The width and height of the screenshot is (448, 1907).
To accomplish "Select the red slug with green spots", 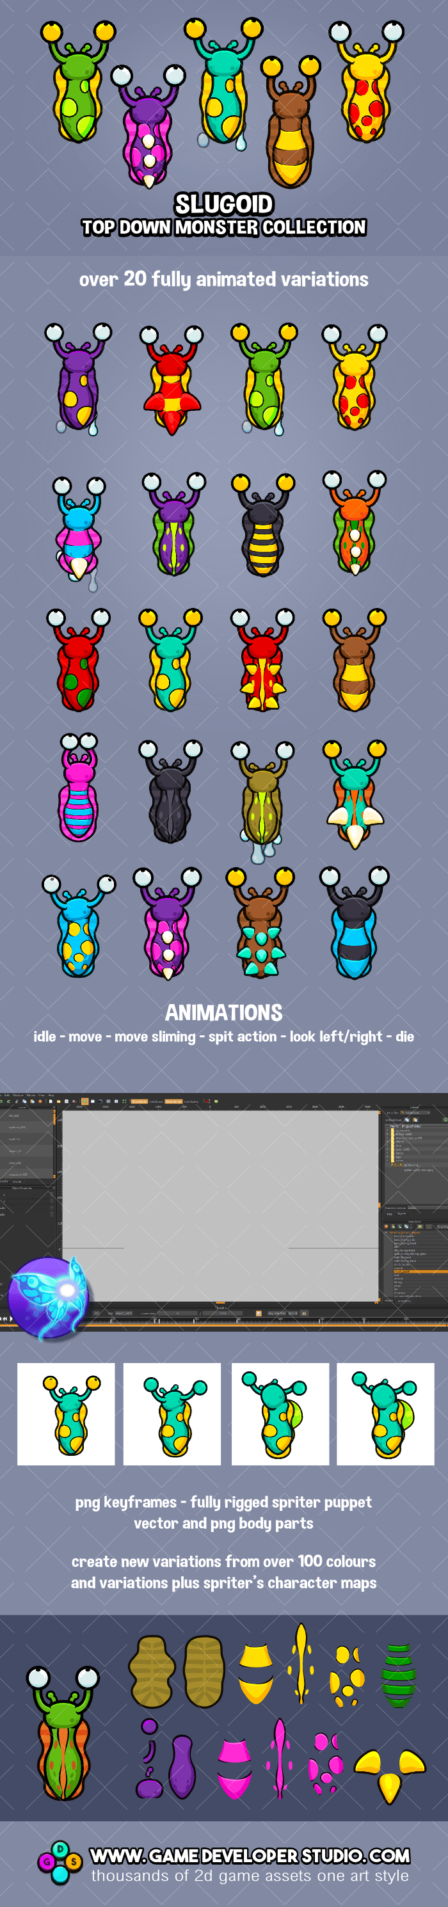I will [77, 660].
